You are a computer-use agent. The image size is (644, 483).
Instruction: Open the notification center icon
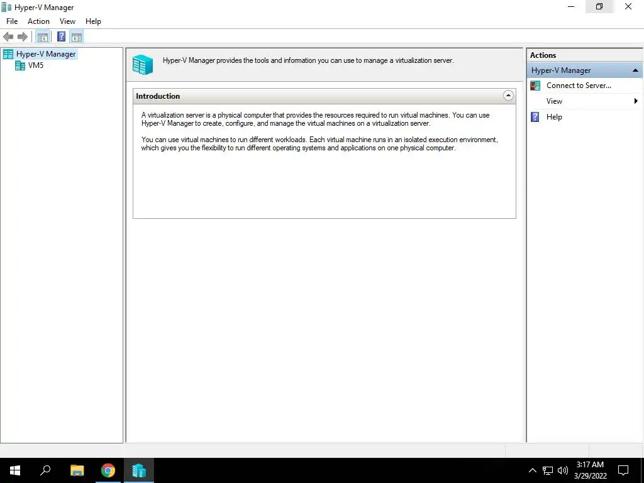(x=623, y=470)
